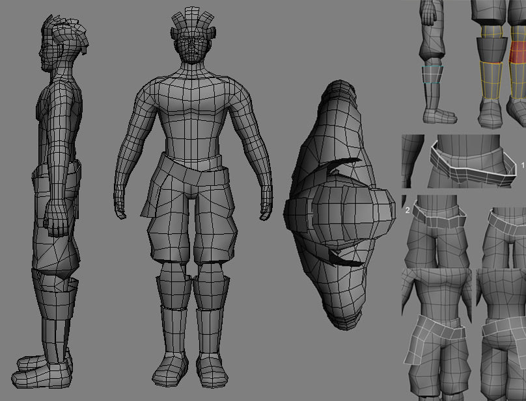Click the step 1 label beside the belt
Image resolution: width=526 pixels, height=401 pixels.
(523, 166)
